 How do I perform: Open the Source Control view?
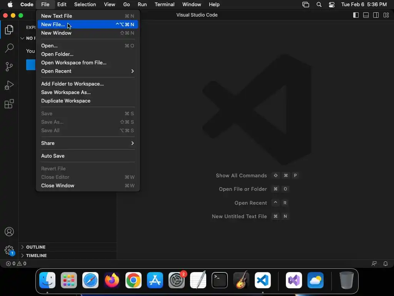tap(9, 67)
